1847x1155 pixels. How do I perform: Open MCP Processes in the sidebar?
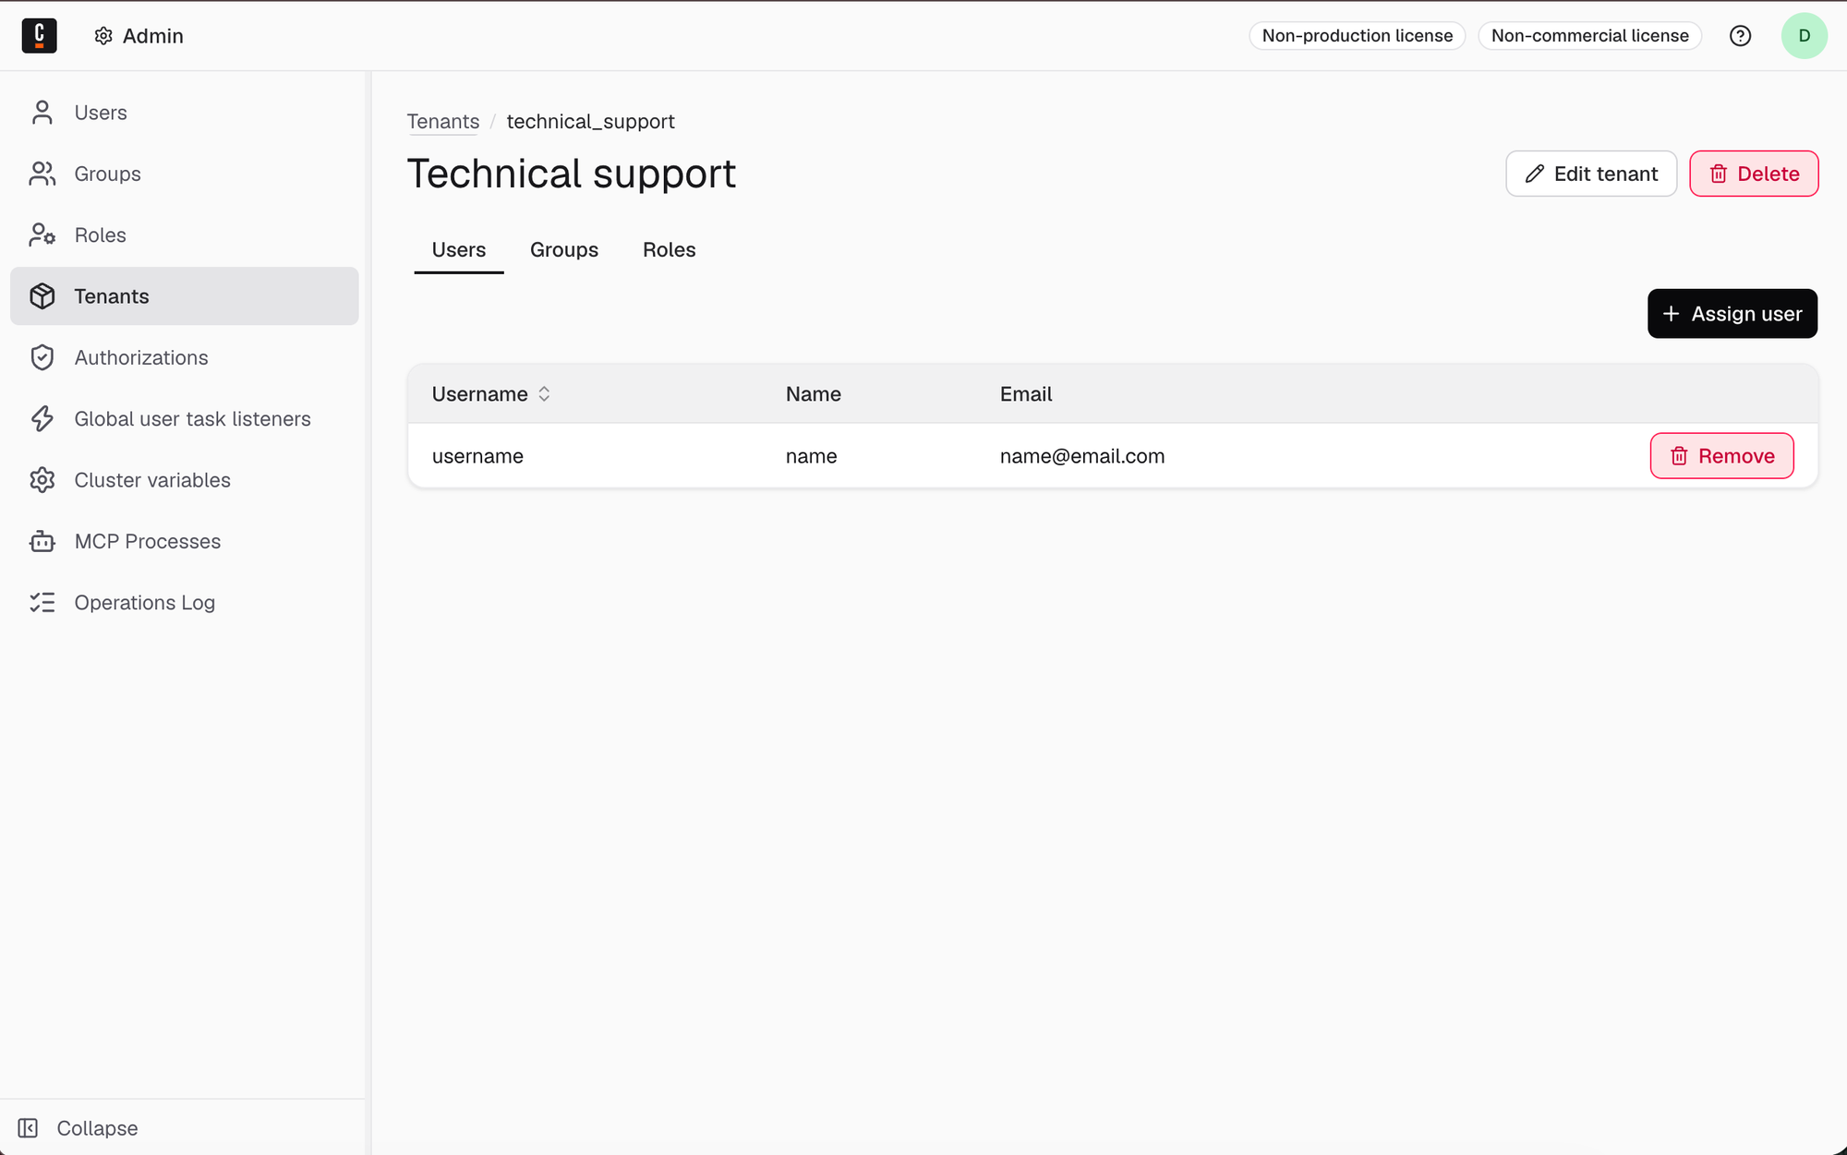[x=185, y=541]
